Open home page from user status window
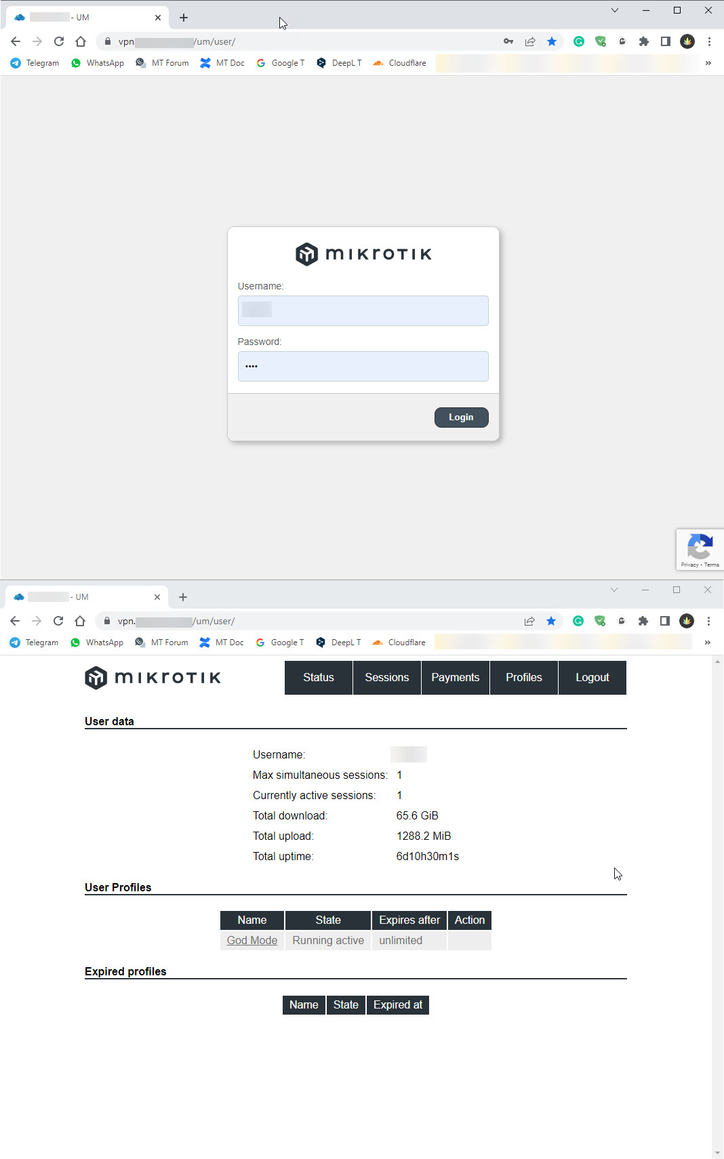Image resolution: width=724 pixels, height=1159 pixels. click(80, 621)
